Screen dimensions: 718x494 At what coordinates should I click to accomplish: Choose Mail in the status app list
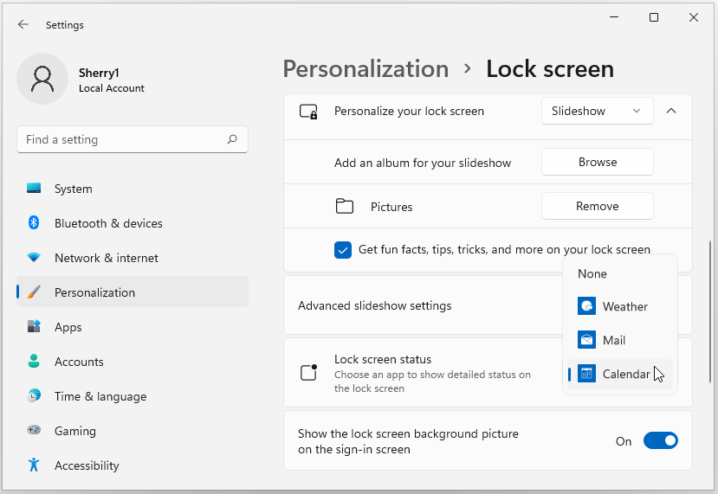click(613, 340)
